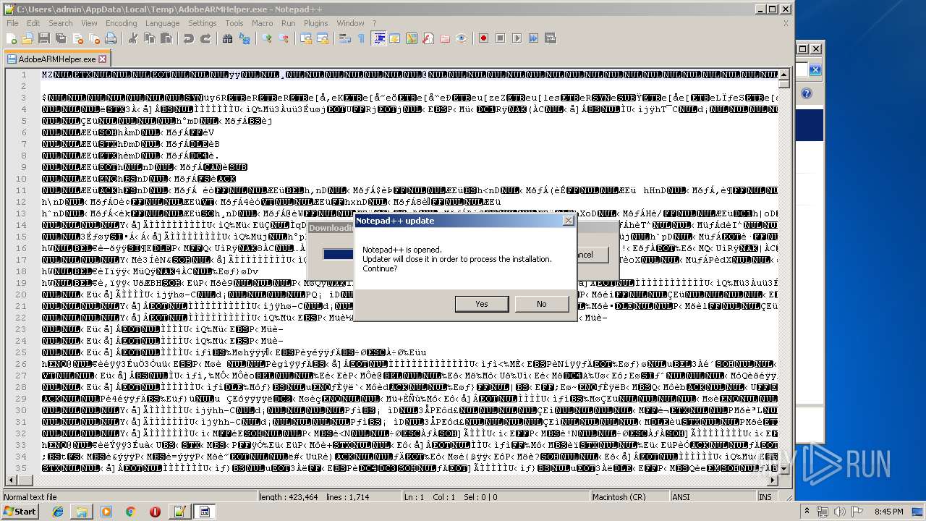Click the Paste toolbar icon
The height and width of the screenshot is (521, 926).
(x=166, y=38)
